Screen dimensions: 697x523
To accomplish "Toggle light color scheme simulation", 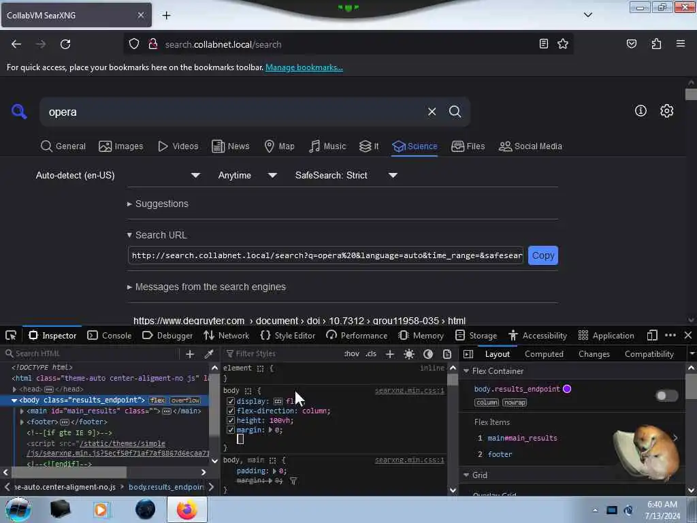I will (409, 354).
